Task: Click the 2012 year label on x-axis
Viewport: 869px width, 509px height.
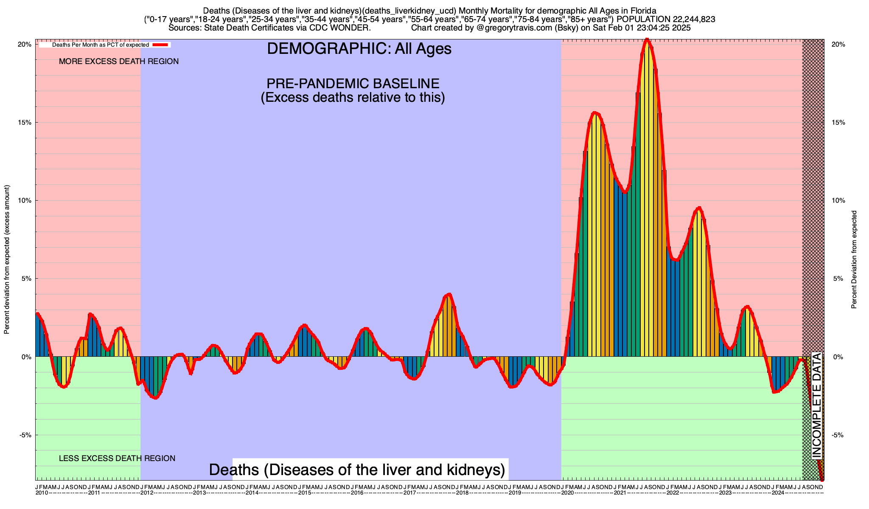Action: [x=147, y=493]
